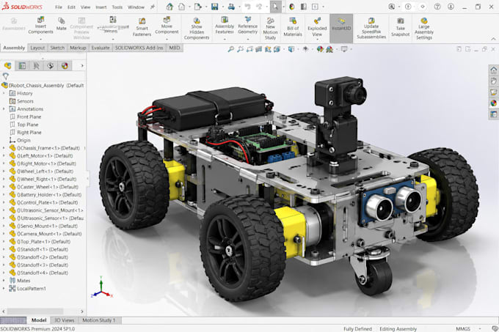
Task: Open the FeatureManager Design Tree tab
Action: pyautogui.click(x=7, y=66)
